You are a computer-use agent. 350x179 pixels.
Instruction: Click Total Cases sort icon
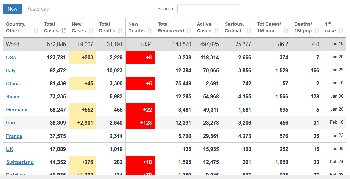click(64, 31)
